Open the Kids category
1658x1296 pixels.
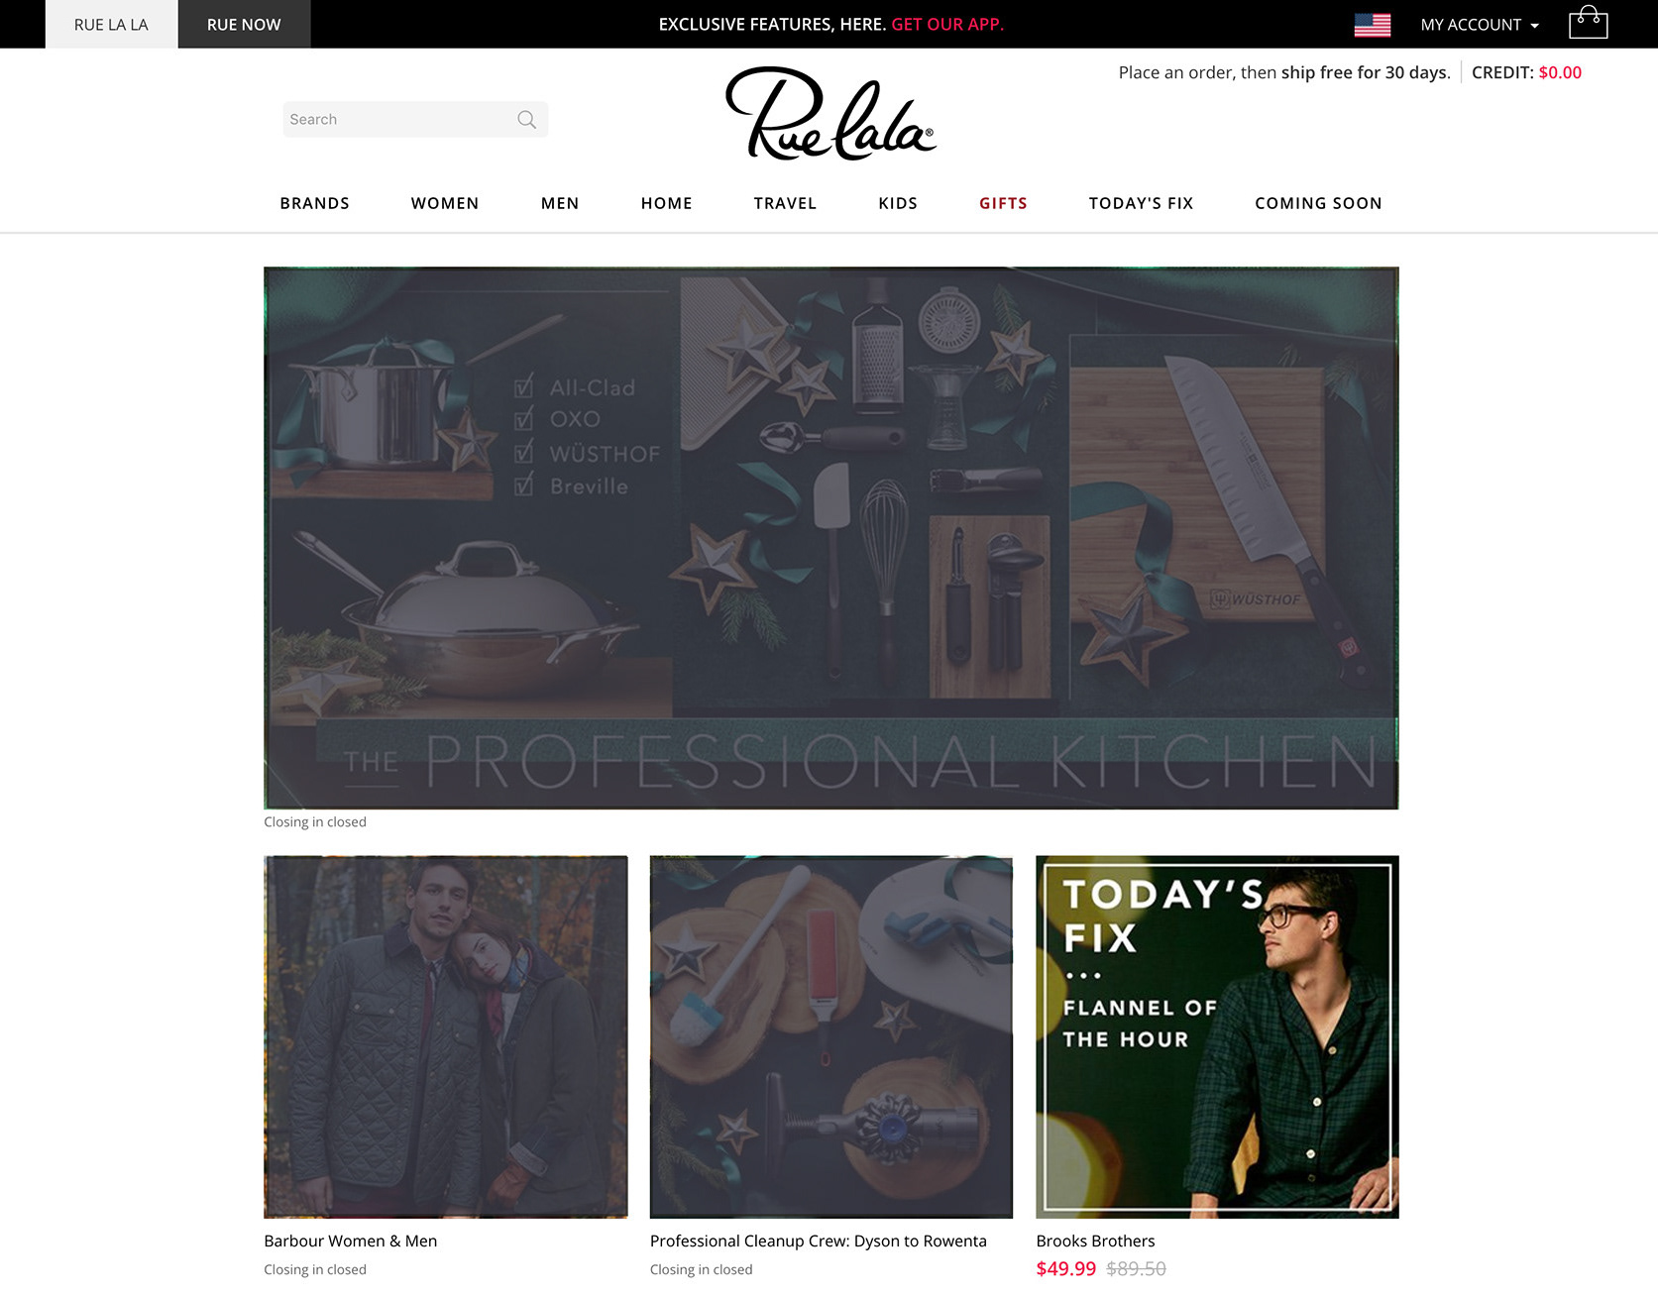(x=898, y=203)
